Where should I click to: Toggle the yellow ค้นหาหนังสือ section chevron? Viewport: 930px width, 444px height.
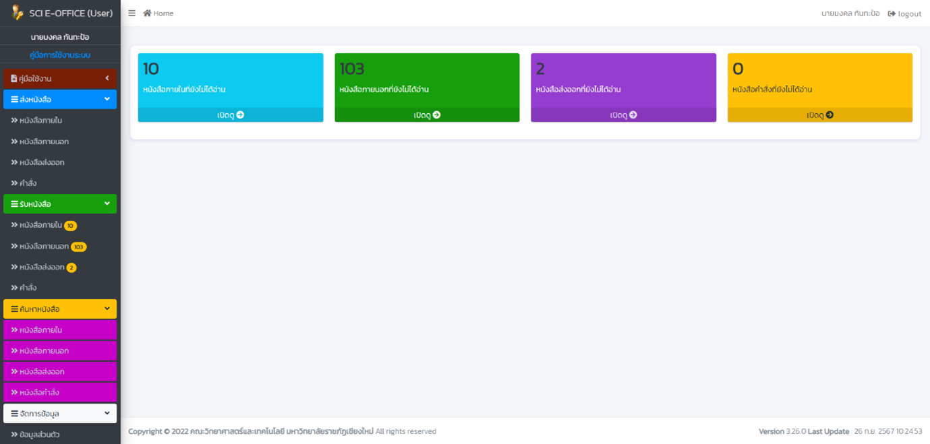[107, 309]
